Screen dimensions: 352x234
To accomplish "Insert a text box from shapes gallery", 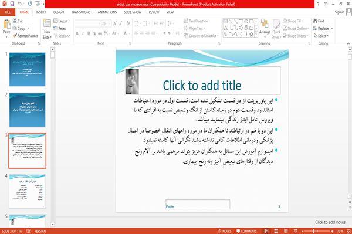I will (226, 22).
